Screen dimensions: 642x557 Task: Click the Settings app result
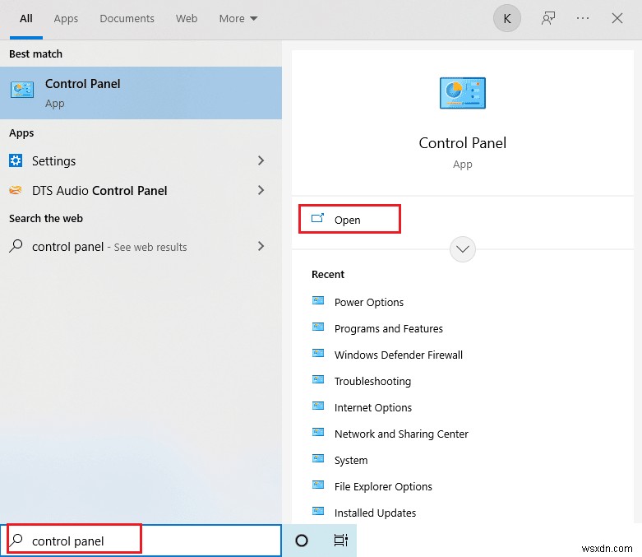pyautogui.click(x=141, y=160)
